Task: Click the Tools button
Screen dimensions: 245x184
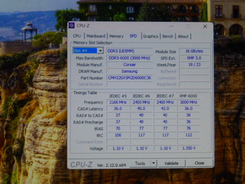Action: [140, 163]
